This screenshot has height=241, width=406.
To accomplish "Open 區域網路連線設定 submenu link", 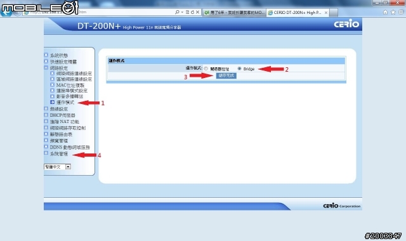I will [x=74, y=79].
